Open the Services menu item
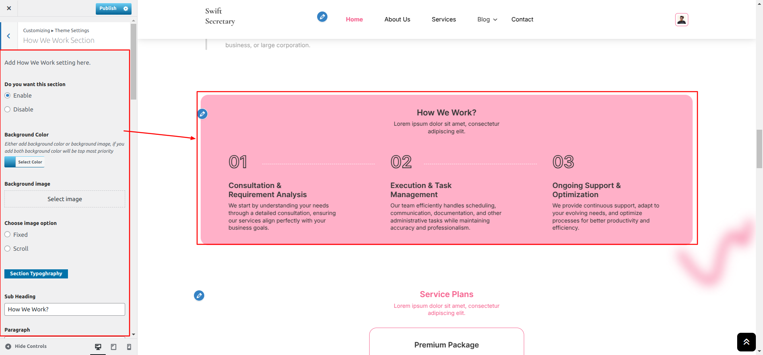The image size is (763, 355). [443, 19]
